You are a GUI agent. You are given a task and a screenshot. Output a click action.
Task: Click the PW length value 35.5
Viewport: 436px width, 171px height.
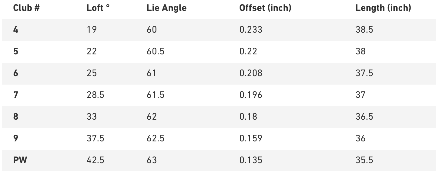[364, 160]
